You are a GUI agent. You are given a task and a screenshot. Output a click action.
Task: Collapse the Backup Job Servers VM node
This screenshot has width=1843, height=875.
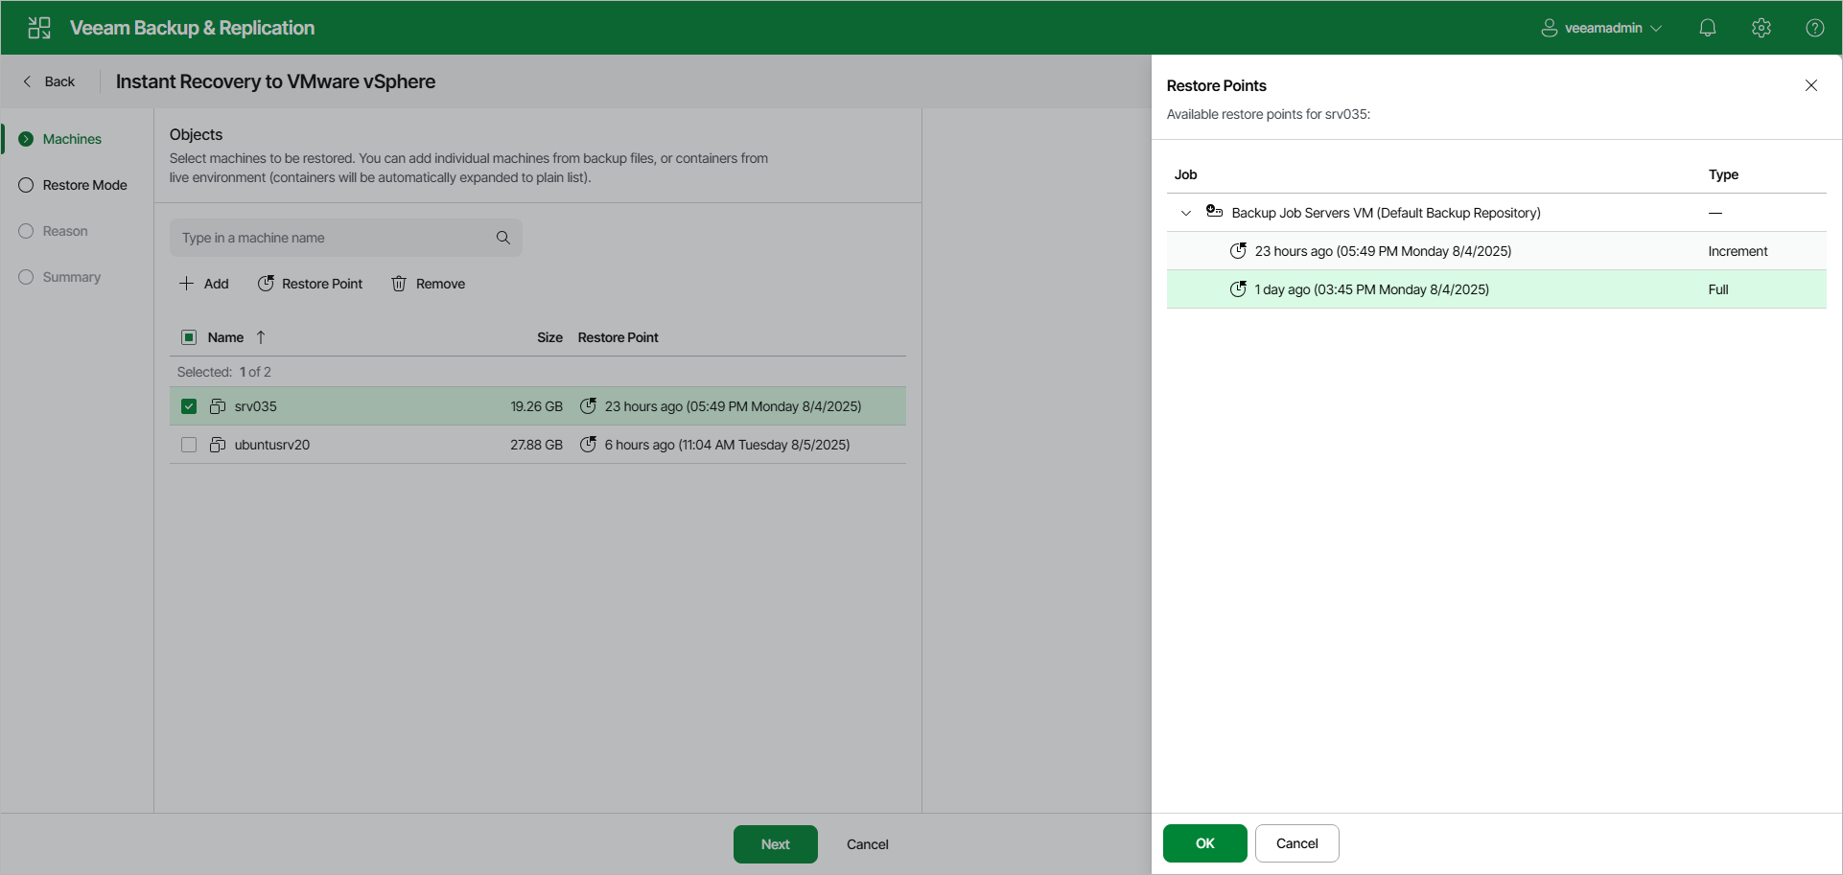1186,213
